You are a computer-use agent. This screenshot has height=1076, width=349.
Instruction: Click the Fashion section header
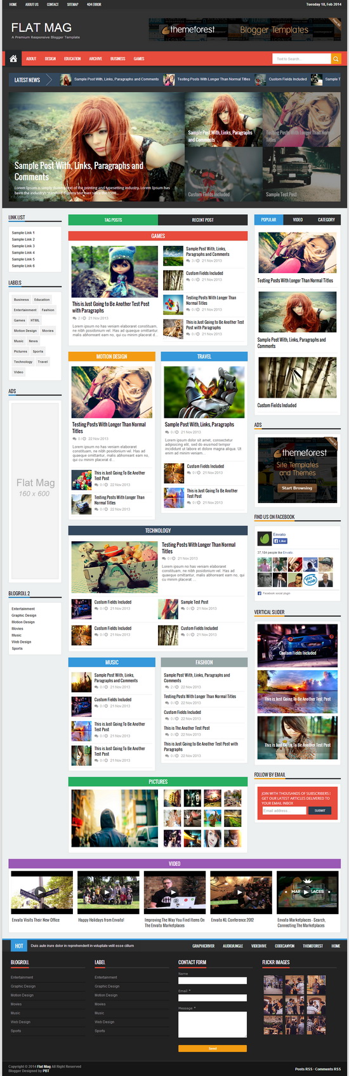(204, 662)
